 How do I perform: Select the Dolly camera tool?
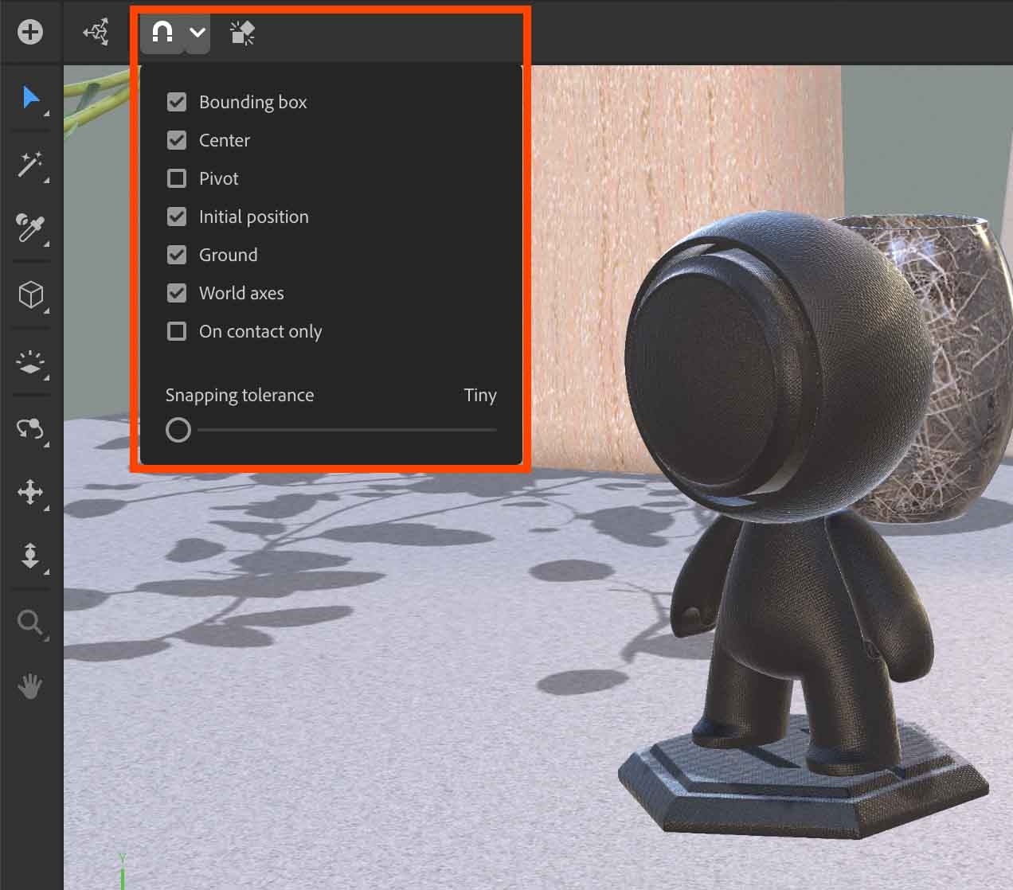30,556
